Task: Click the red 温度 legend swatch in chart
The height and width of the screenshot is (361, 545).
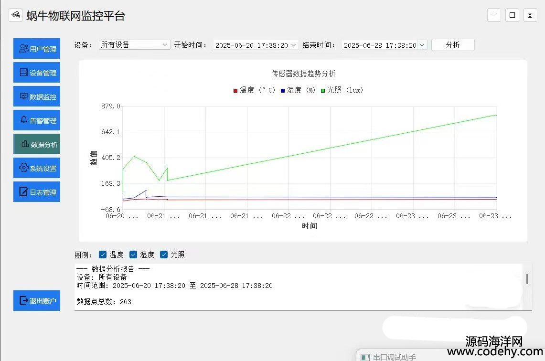Action: point(235,90)
